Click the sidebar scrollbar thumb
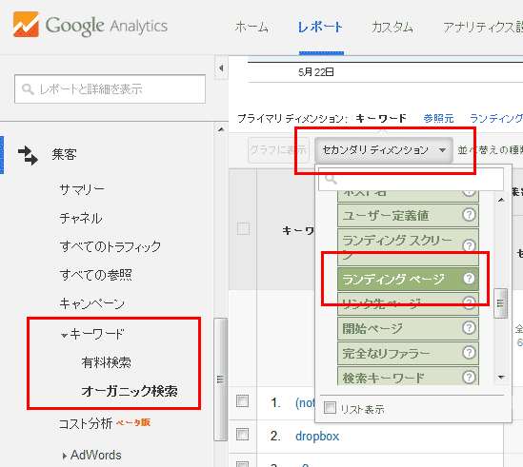 pos(220,379)
